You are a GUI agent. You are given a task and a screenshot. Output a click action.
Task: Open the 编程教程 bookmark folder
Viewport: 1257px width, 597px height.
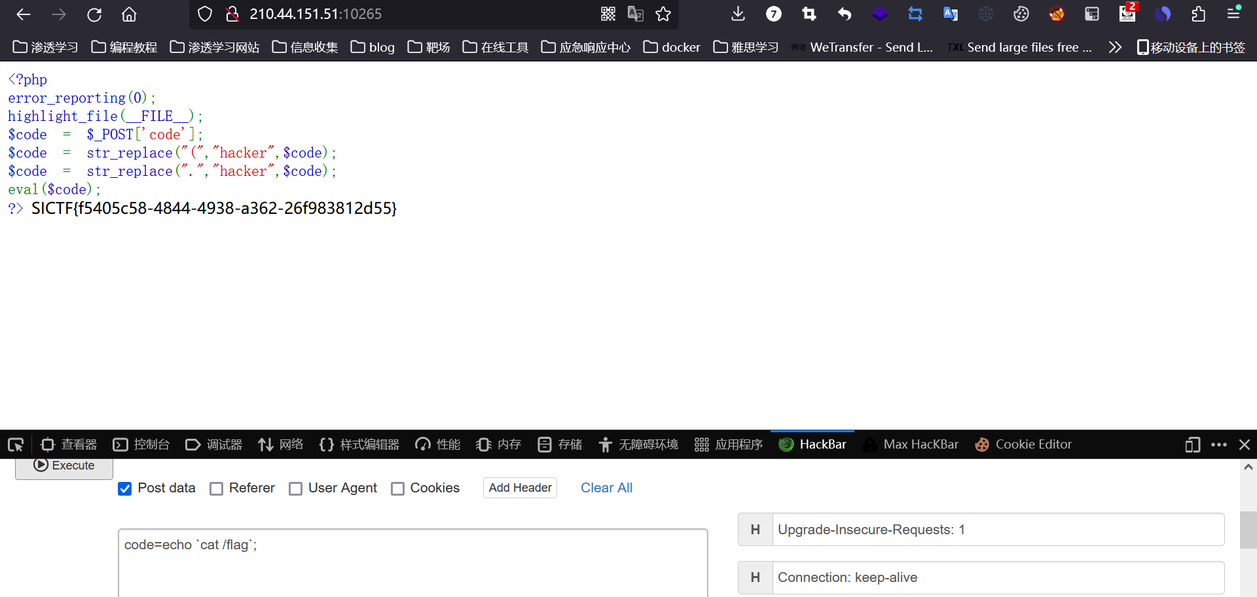[x=124, y=47]
